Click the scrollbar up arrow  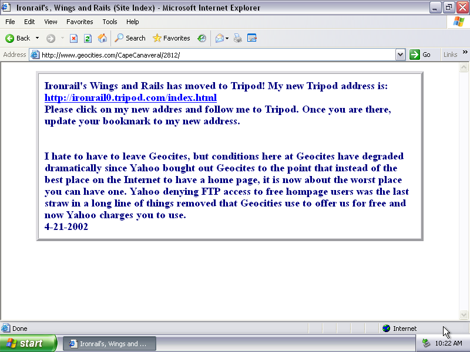tap(464, 67)
